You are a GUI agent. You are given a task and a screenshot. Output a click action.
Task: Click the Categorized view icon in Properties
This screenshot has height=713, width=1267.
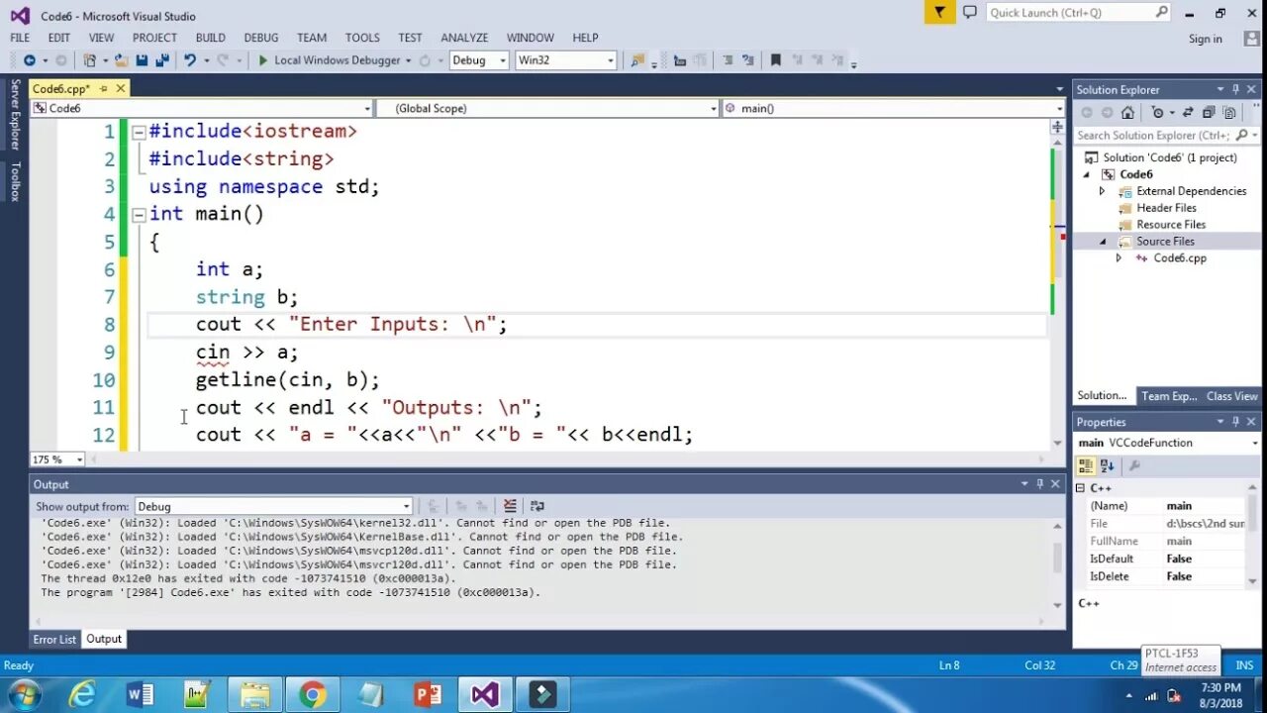[x=1086, y=465]
